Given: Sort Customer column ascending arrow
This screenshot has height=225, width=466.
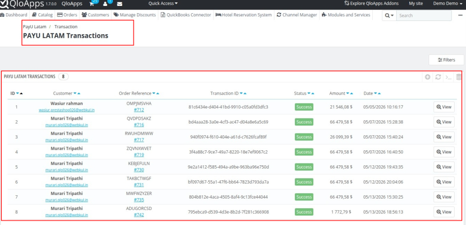Looking at the screenshot, I should pyautogui.click(x=78, y=93).
